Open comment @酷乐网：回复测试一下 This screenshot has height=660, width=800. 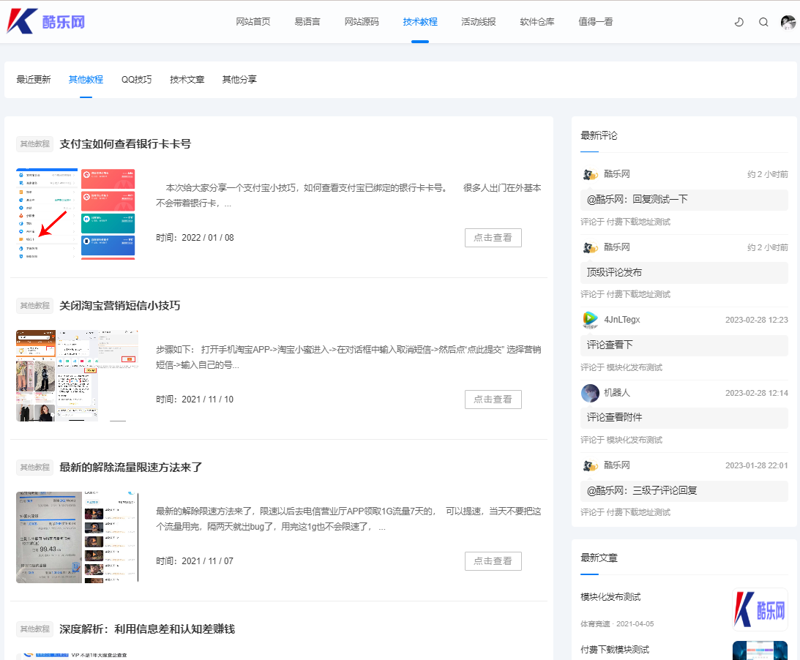tap(684, 200)
